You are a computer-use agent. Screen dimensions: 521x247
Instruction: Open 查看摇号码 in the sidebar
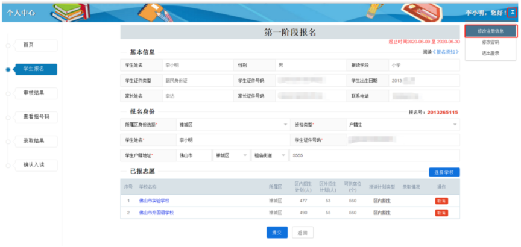pyautogui.click(x=36, y=117)
